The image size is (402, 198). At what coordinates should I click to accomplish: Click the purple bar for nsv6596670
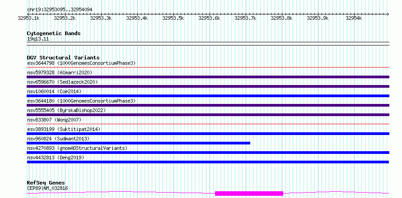click(208, 86)
